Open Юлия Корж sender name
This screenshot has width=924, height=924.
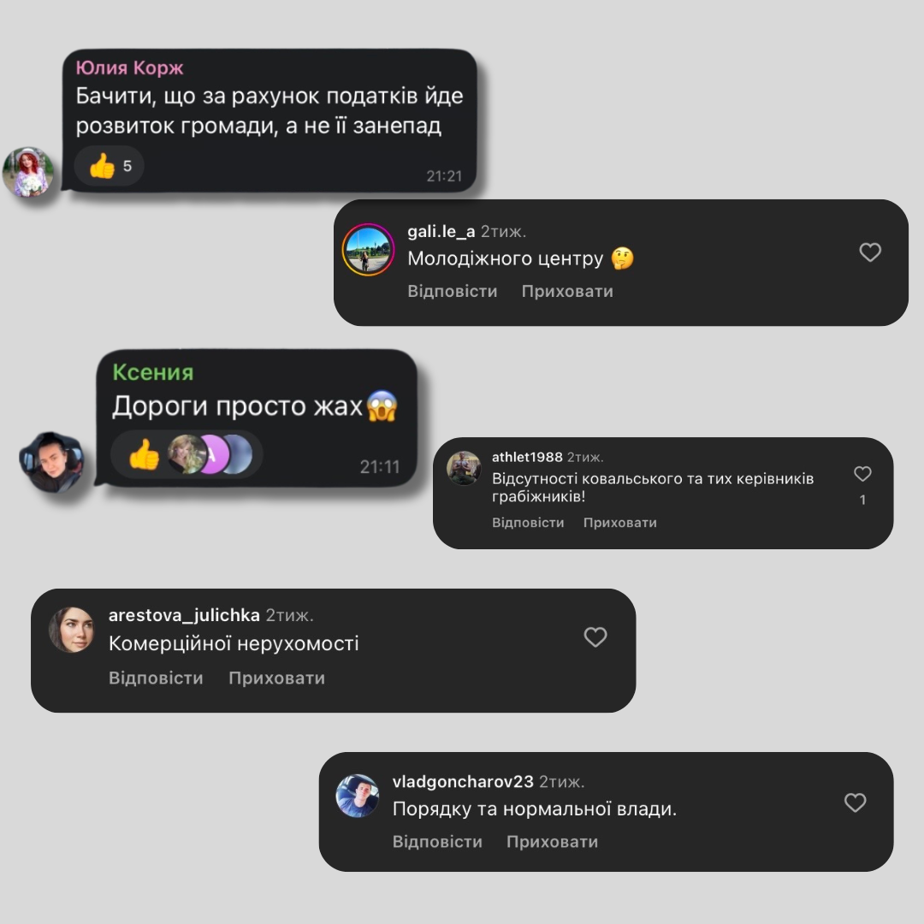pos(130,68)
